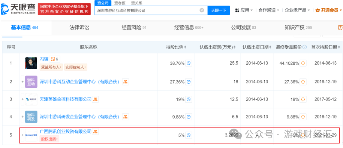The width and height of the screenshot is (343, 148).
Task: Open link 天津英雄金控科技有限公司
Action: tap(65, 99)
